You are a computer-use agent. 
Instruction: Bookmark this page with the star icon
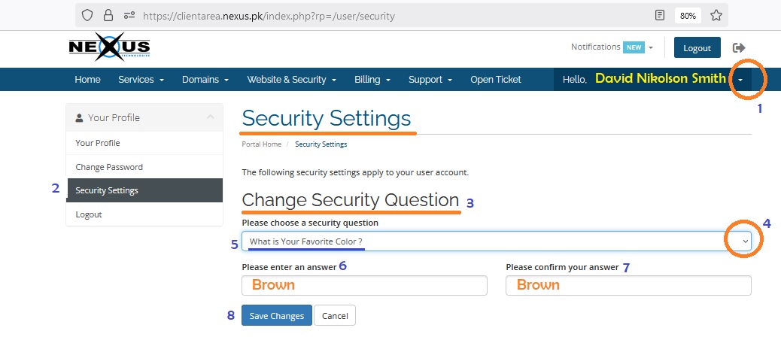point(716,16)
